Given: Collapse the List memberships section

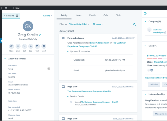Looking at the screenshot, I should pos(145,94).
